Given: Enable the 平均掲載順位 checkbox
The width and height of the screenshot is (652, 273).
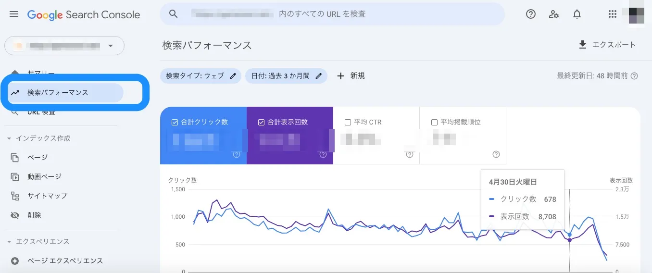Looking at the screenshot, I should pyautogui.click(x=434, y=122).
